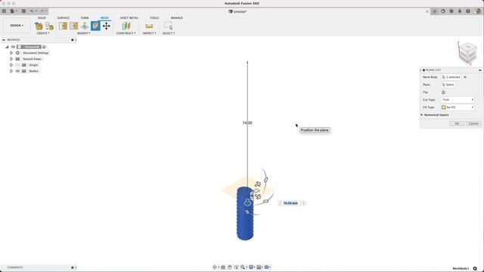The image size is (484, 272).
Task: Click the BRep to Mesh icon
Action: click(x=49, y=26)
